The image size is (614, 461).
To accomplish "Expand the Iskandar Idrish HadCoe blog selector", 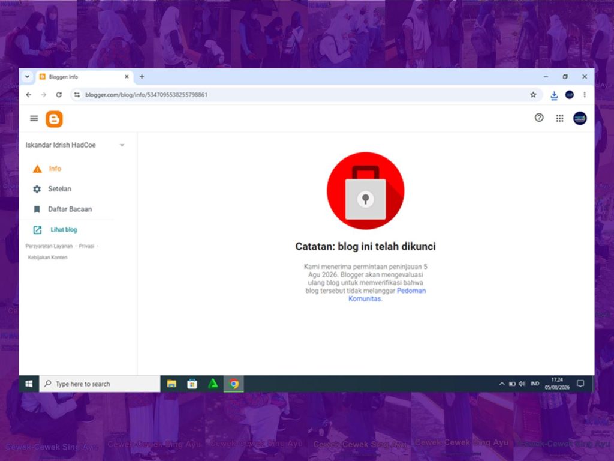I will [x=75, y=145].
